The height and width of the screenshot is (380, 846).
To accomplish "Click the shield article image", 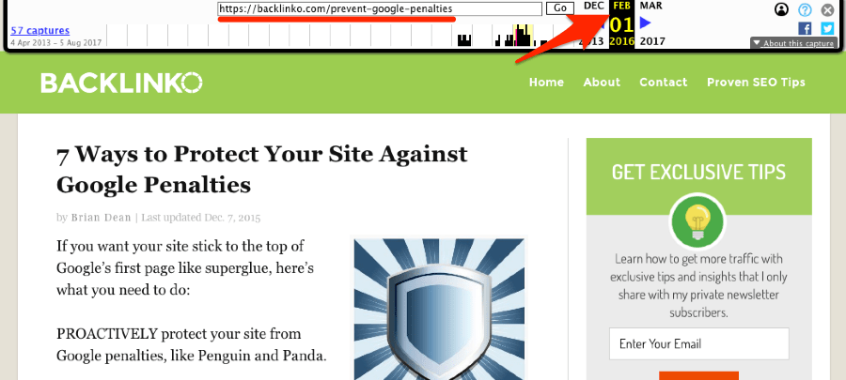I will (x=439, y=309).
